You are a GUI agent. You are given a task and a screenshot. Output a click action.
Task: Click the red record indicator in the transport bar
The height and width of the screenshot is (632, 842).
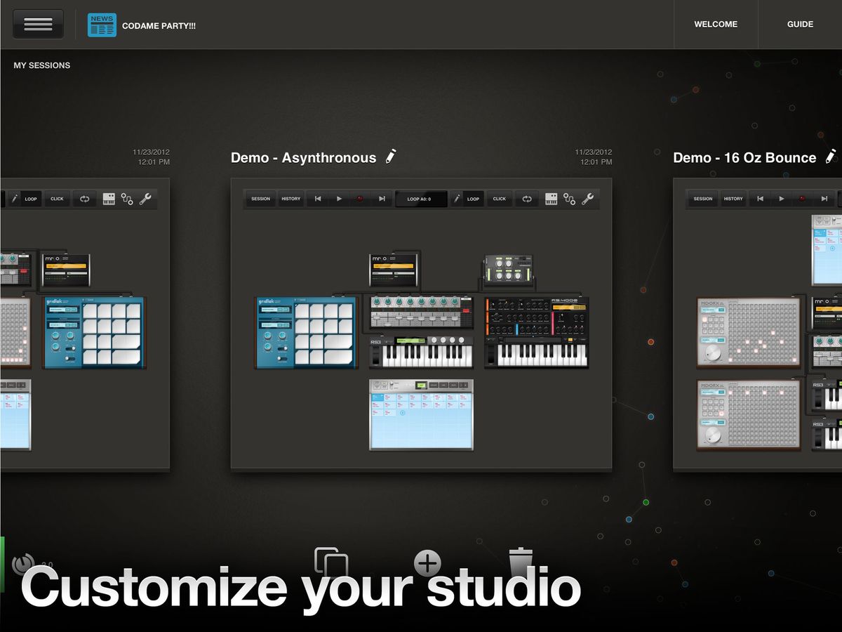pyautogui.click(x=360, y=199)
